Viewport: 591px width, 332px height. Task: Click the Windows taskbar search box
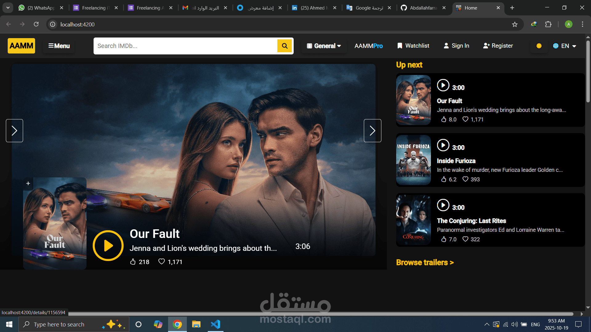74,324
